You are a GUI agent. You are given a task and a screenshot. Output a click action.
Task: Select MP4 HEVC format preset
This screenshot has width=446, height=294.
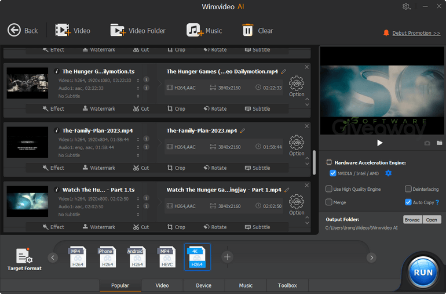(167, 257)
